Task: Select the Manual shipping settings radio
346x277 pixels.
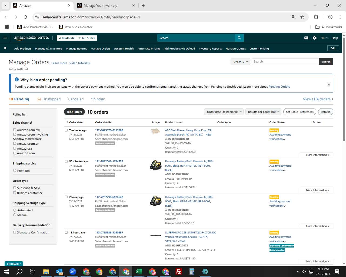Action: click(15, 215)
